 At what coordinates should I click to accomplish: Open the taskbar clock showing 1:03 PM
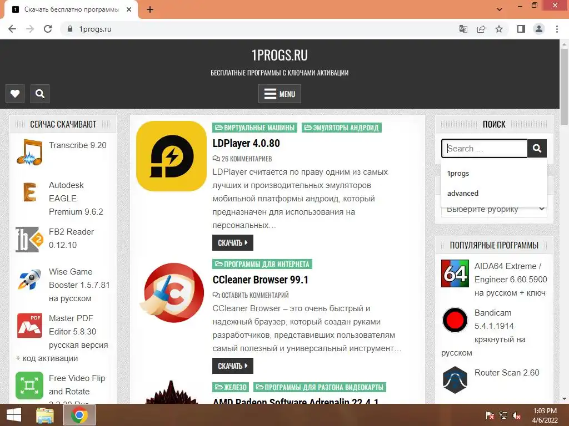[545, 415]
